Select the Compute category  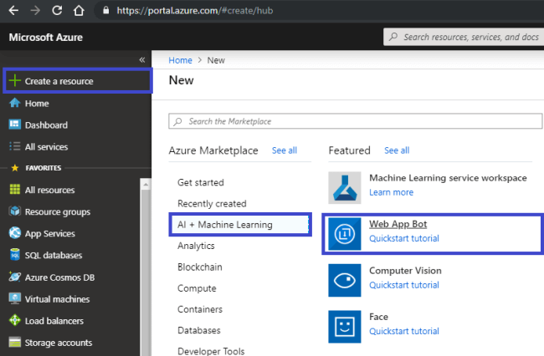(x=197, y=288)
